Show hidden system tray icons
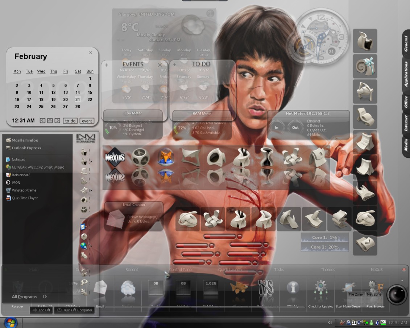The height and width of the screenshot is (328, 410). (x=330, y=323)
